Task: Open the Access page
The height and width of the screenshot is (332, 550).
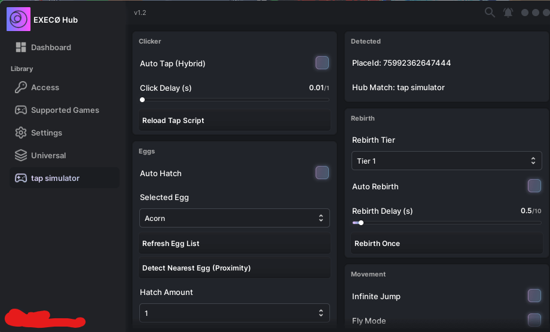Action: [65, 87]
